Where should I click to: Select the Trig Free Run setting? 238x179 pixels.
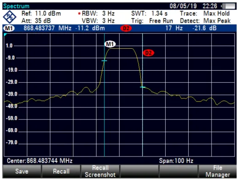tap(161, 21)
